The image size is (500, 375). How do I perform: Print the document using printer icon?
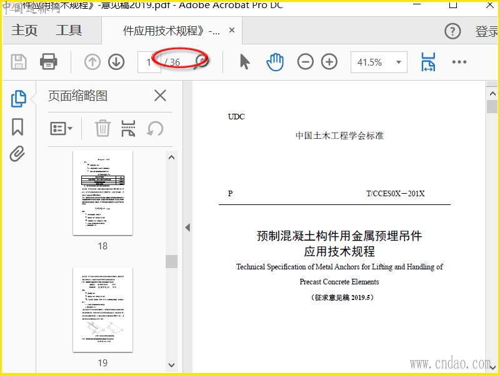[x=49, y=61]
